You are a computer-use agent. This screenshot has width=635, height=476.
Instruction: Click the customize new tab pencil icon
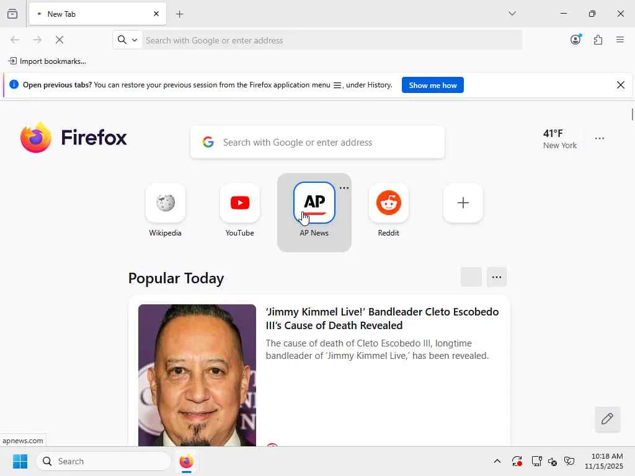pyautogui.click(x=607, y=419)
